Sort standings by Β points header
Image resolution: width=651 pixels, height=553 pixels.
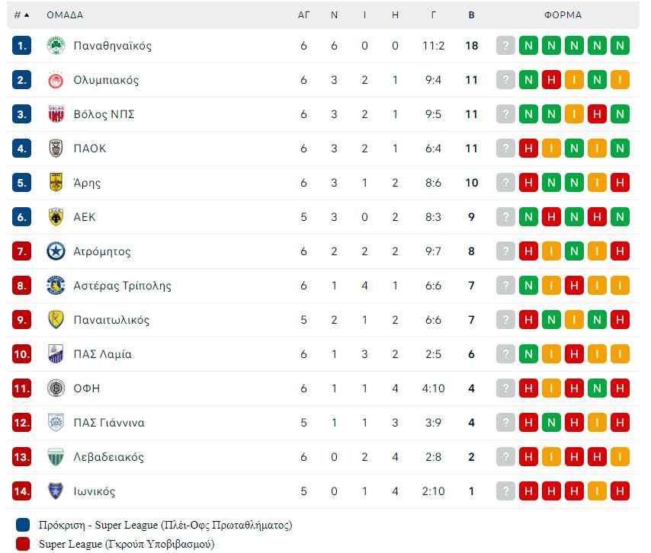click(471, 15)
